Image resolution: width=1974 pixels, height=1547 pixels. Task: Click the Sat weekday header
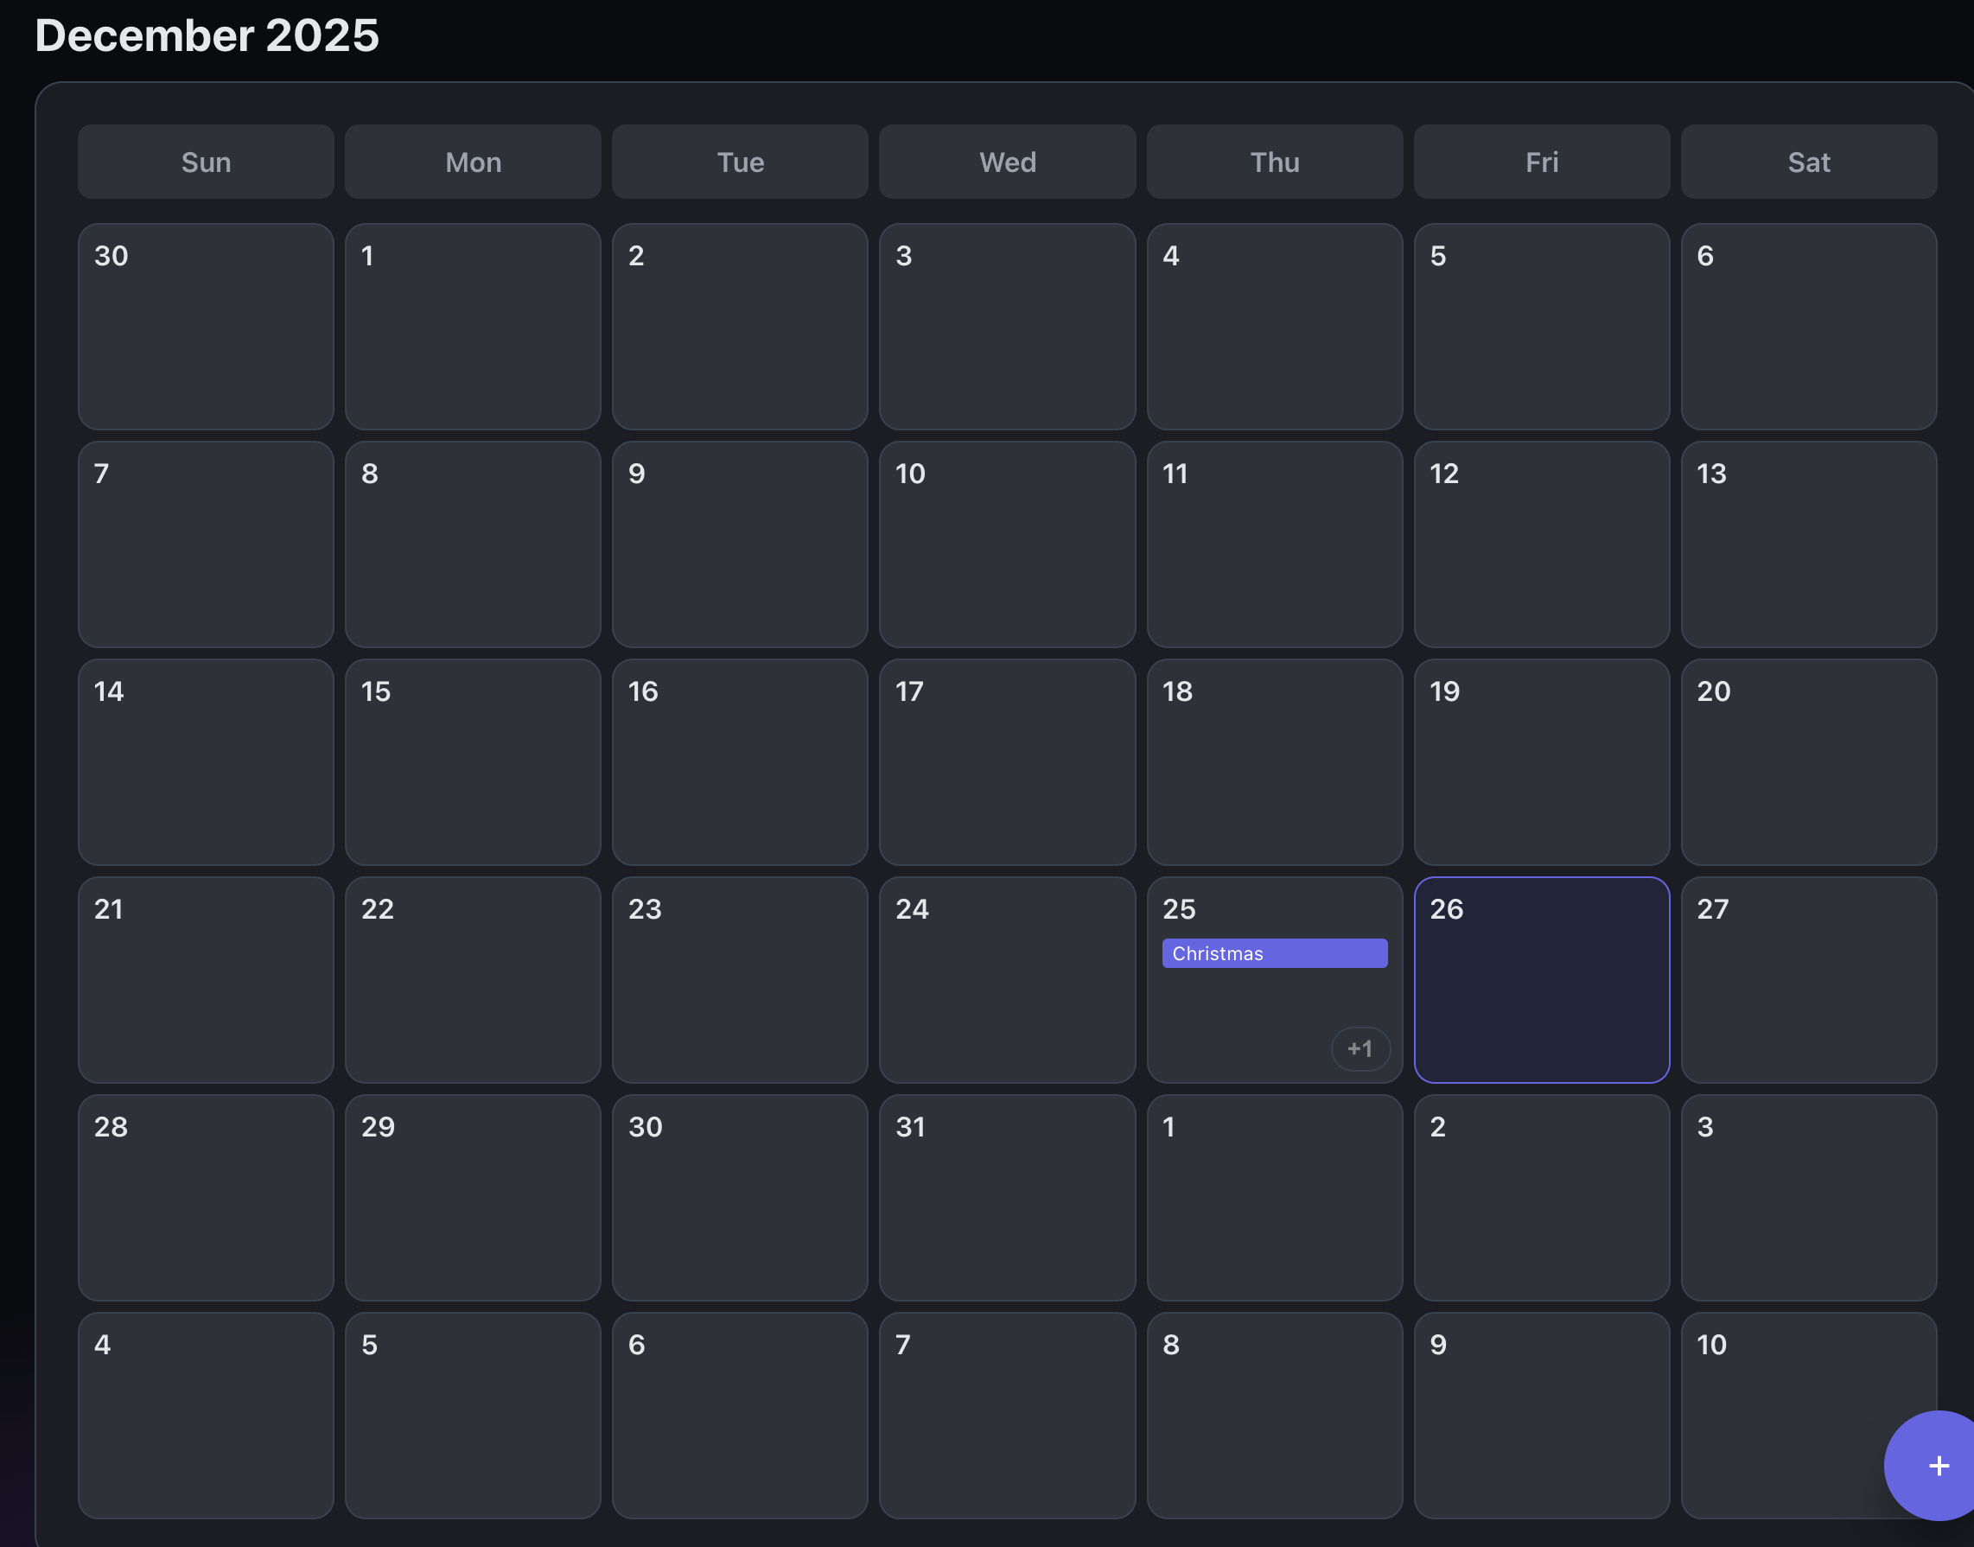click(1808, 162)
